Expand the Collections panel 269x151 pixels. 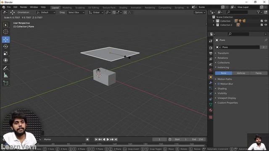tap(224, 62)
